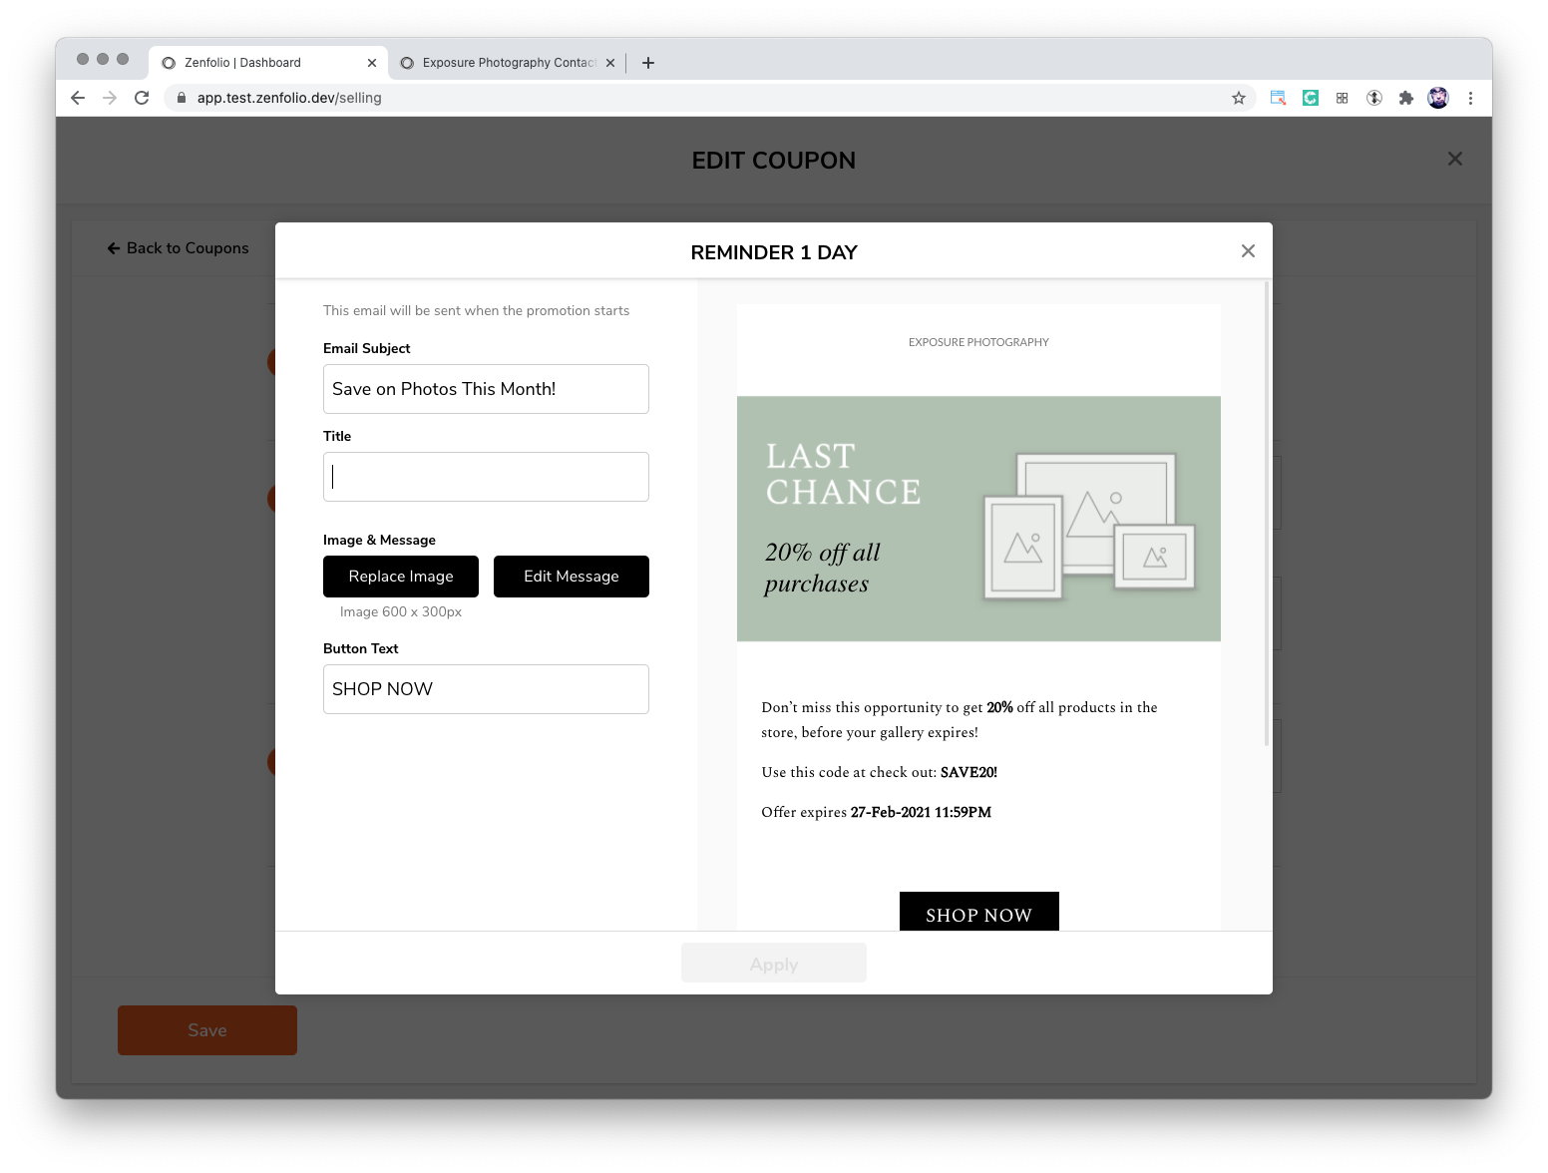Screen dimensions: 1548x1173
Task: Click the Replace Image button
Action: click(400, 577)
